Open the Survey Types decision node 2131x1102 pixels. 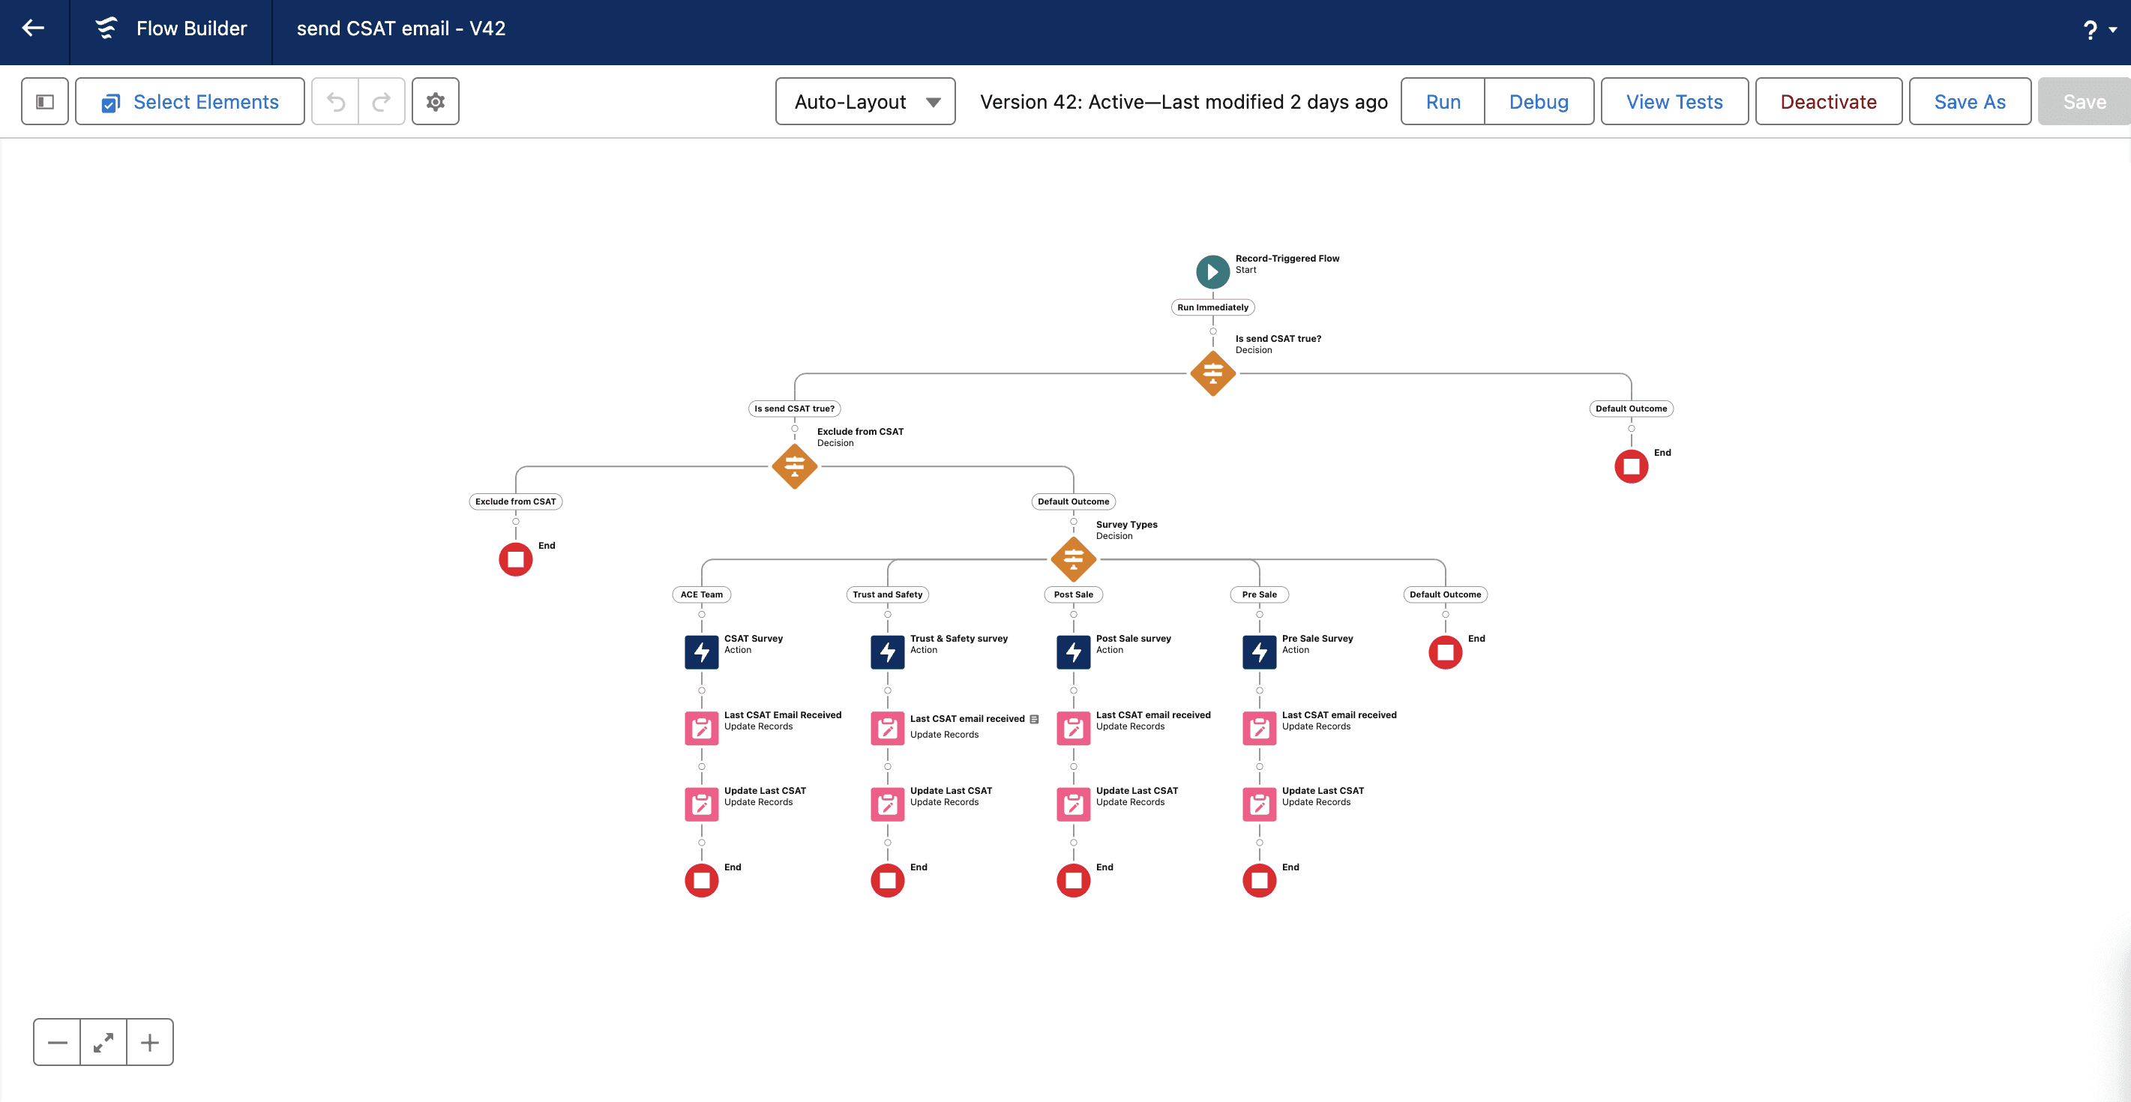click(1073, 560)
